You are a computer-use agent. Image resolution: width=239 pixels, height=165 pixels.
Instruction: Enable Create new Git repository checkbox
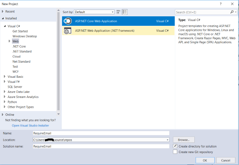pyautogui.click(x=175, y=152)
